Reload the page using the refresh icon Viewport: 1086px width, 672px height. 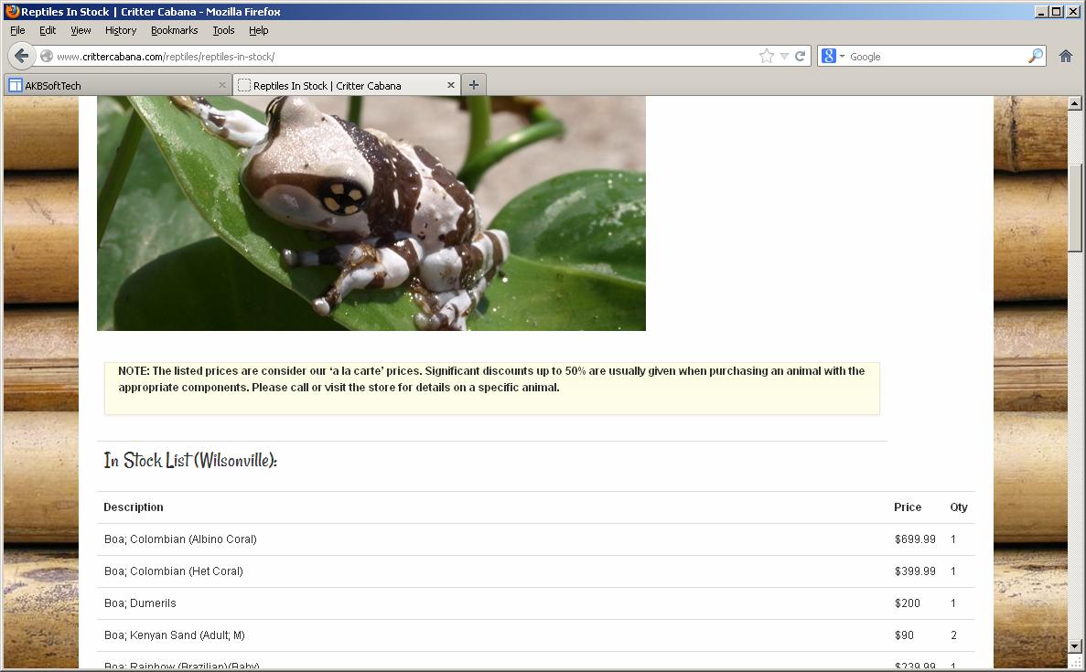pyautogui.click(x=800, y=56)
